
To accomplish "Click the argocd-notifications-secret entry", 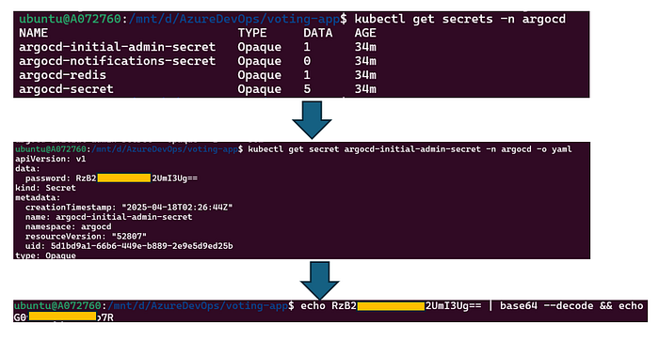I will 118,61.
